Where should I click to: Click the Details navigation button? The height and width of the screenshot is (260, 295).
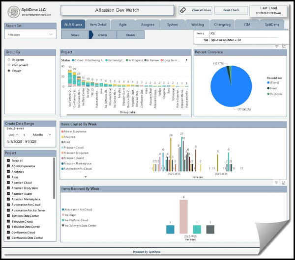click(130, 35)
